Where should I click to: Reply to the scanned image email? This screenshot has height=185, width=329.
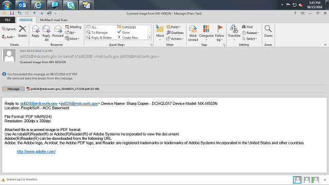tap(35, 31)
